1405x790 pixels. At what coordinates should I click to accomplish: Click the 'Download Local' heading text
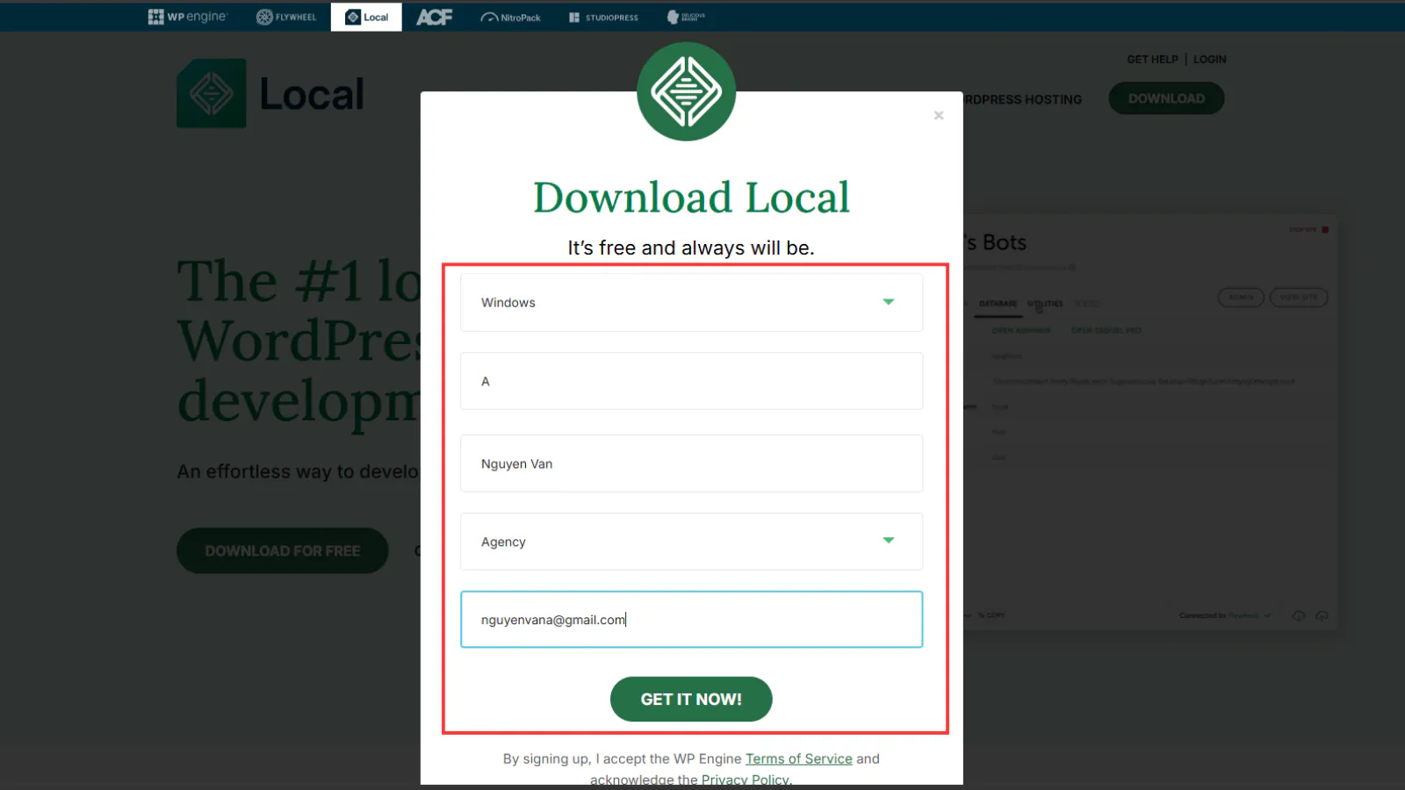click(692, 197)
